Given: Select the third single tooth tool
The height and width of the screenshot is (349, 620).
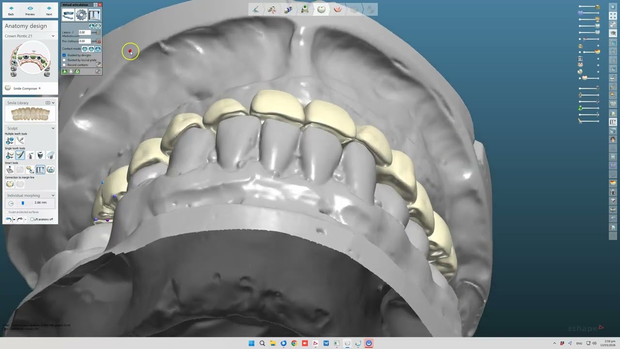Looking at the screenshot, I should pos(30,155).
